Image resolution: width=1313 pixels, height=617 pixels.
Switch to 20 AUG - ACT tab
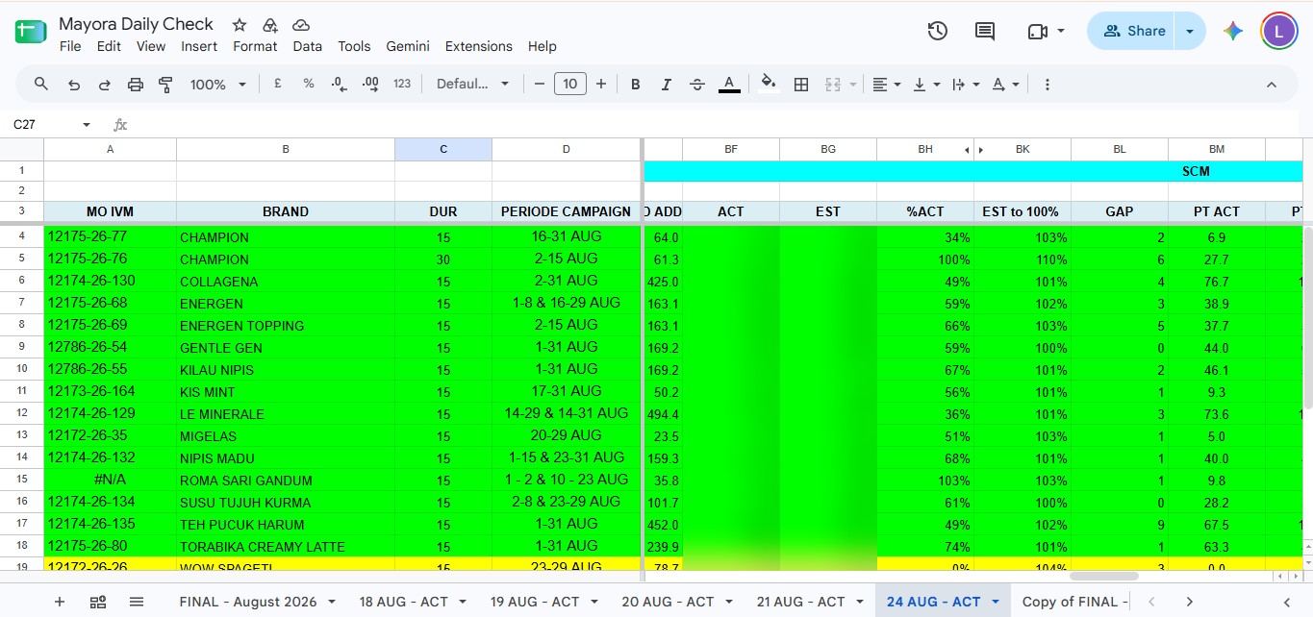[x=668, y=602]
